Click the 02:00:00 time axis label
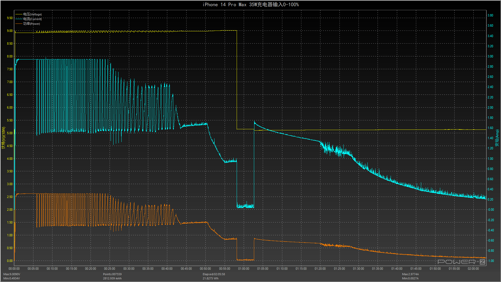The image size is (501, 282). [473, 269]
